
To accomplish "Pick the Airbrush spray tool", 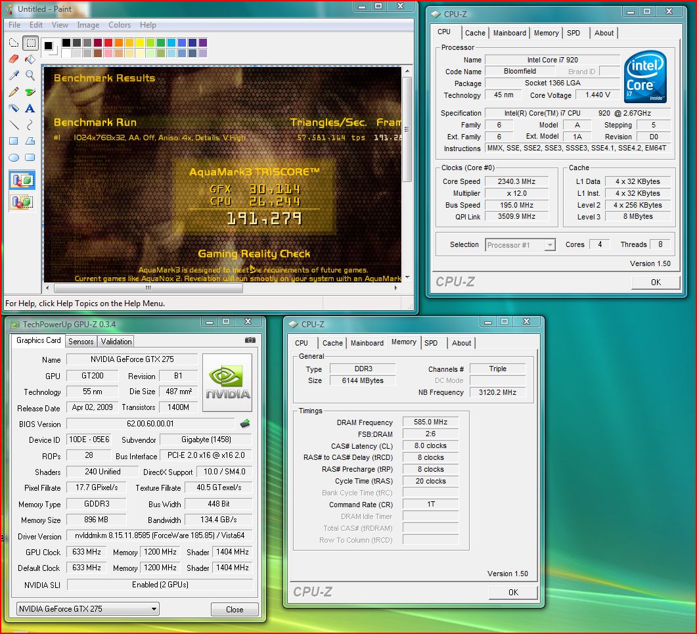I will [x=14, y=108].
